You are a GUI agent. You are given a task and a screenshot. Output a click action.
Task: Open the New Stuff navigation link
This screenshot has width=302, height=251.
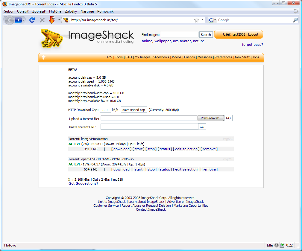coord(242,57)
